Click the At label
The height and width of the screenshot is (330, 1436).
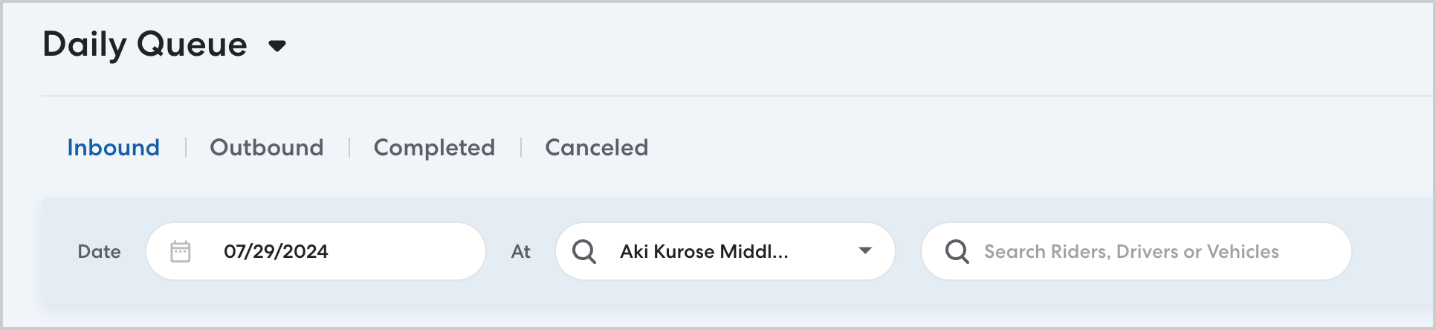tap(521, 252)
